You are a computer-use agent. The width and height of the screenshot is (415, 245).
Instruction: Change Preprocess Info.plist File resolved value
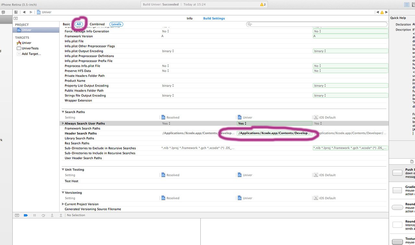point(166,66)
